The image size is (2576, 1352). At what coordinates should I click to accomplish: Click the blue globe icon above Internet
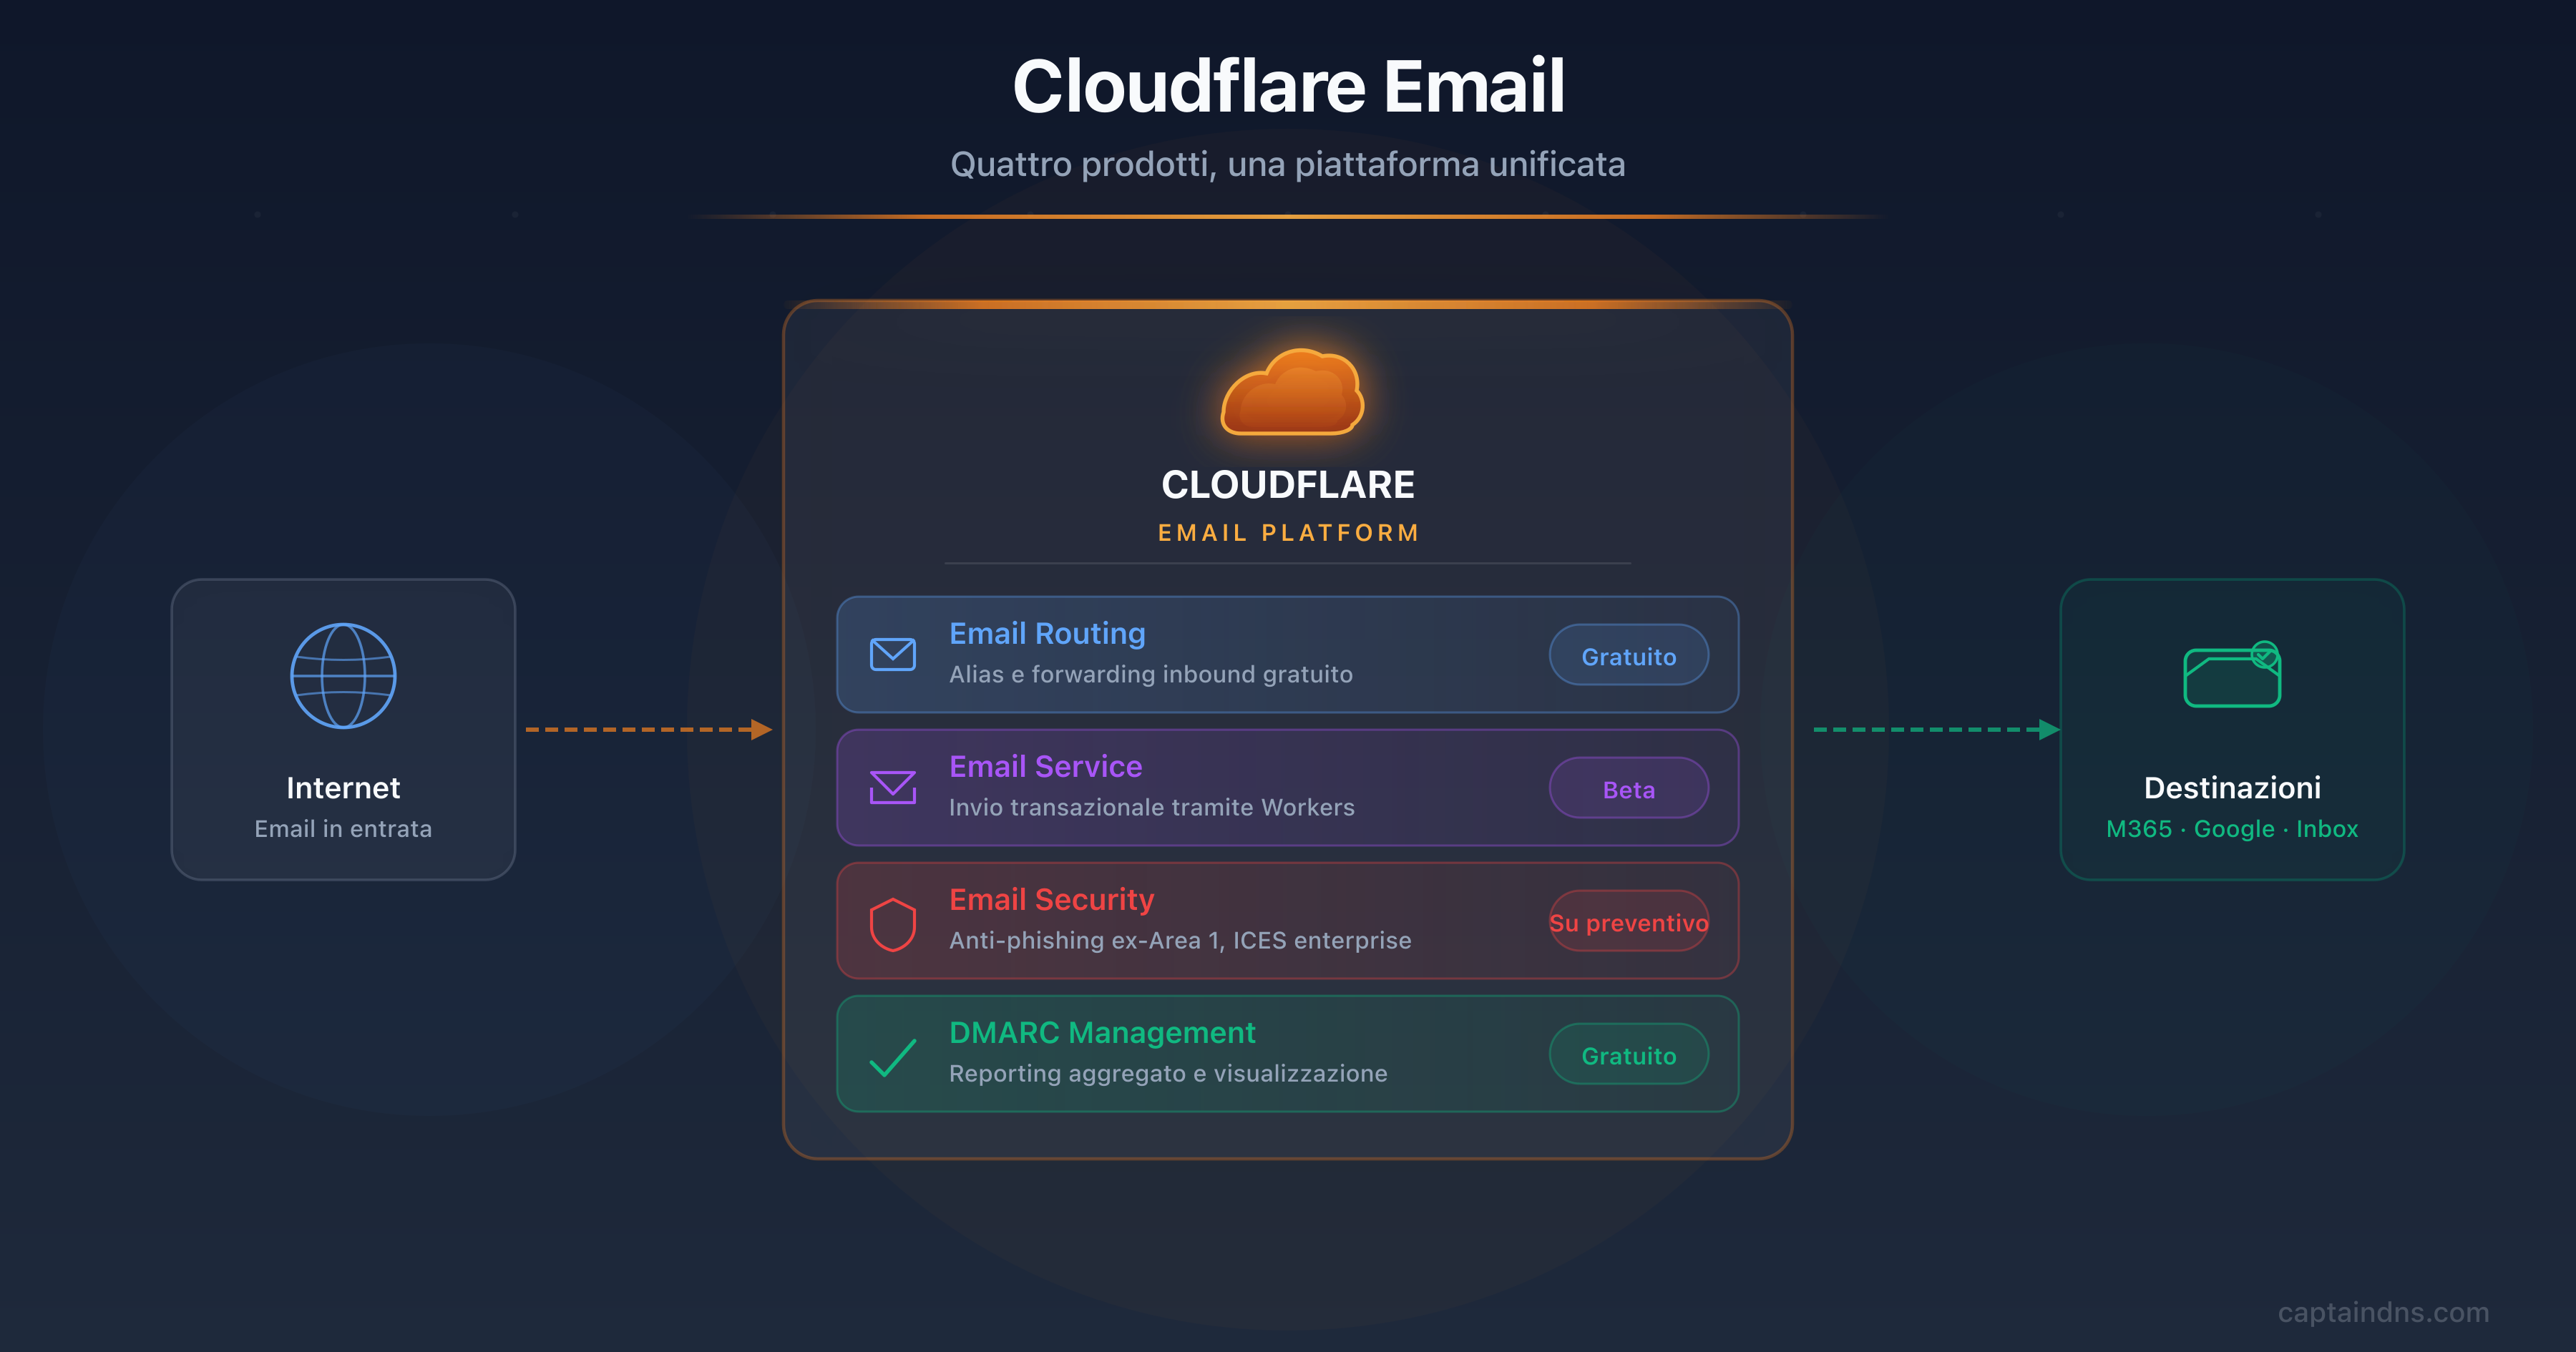point(343,676)
